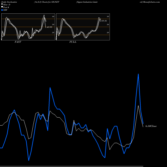The width and height of the screenshot is (167, 167).
Task: Click the highest peak of the blue OBV line
Action: [138, 74]
